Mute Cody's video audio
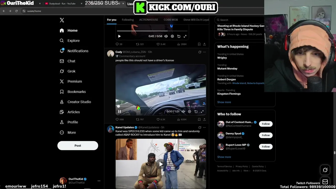 (183, 112)
